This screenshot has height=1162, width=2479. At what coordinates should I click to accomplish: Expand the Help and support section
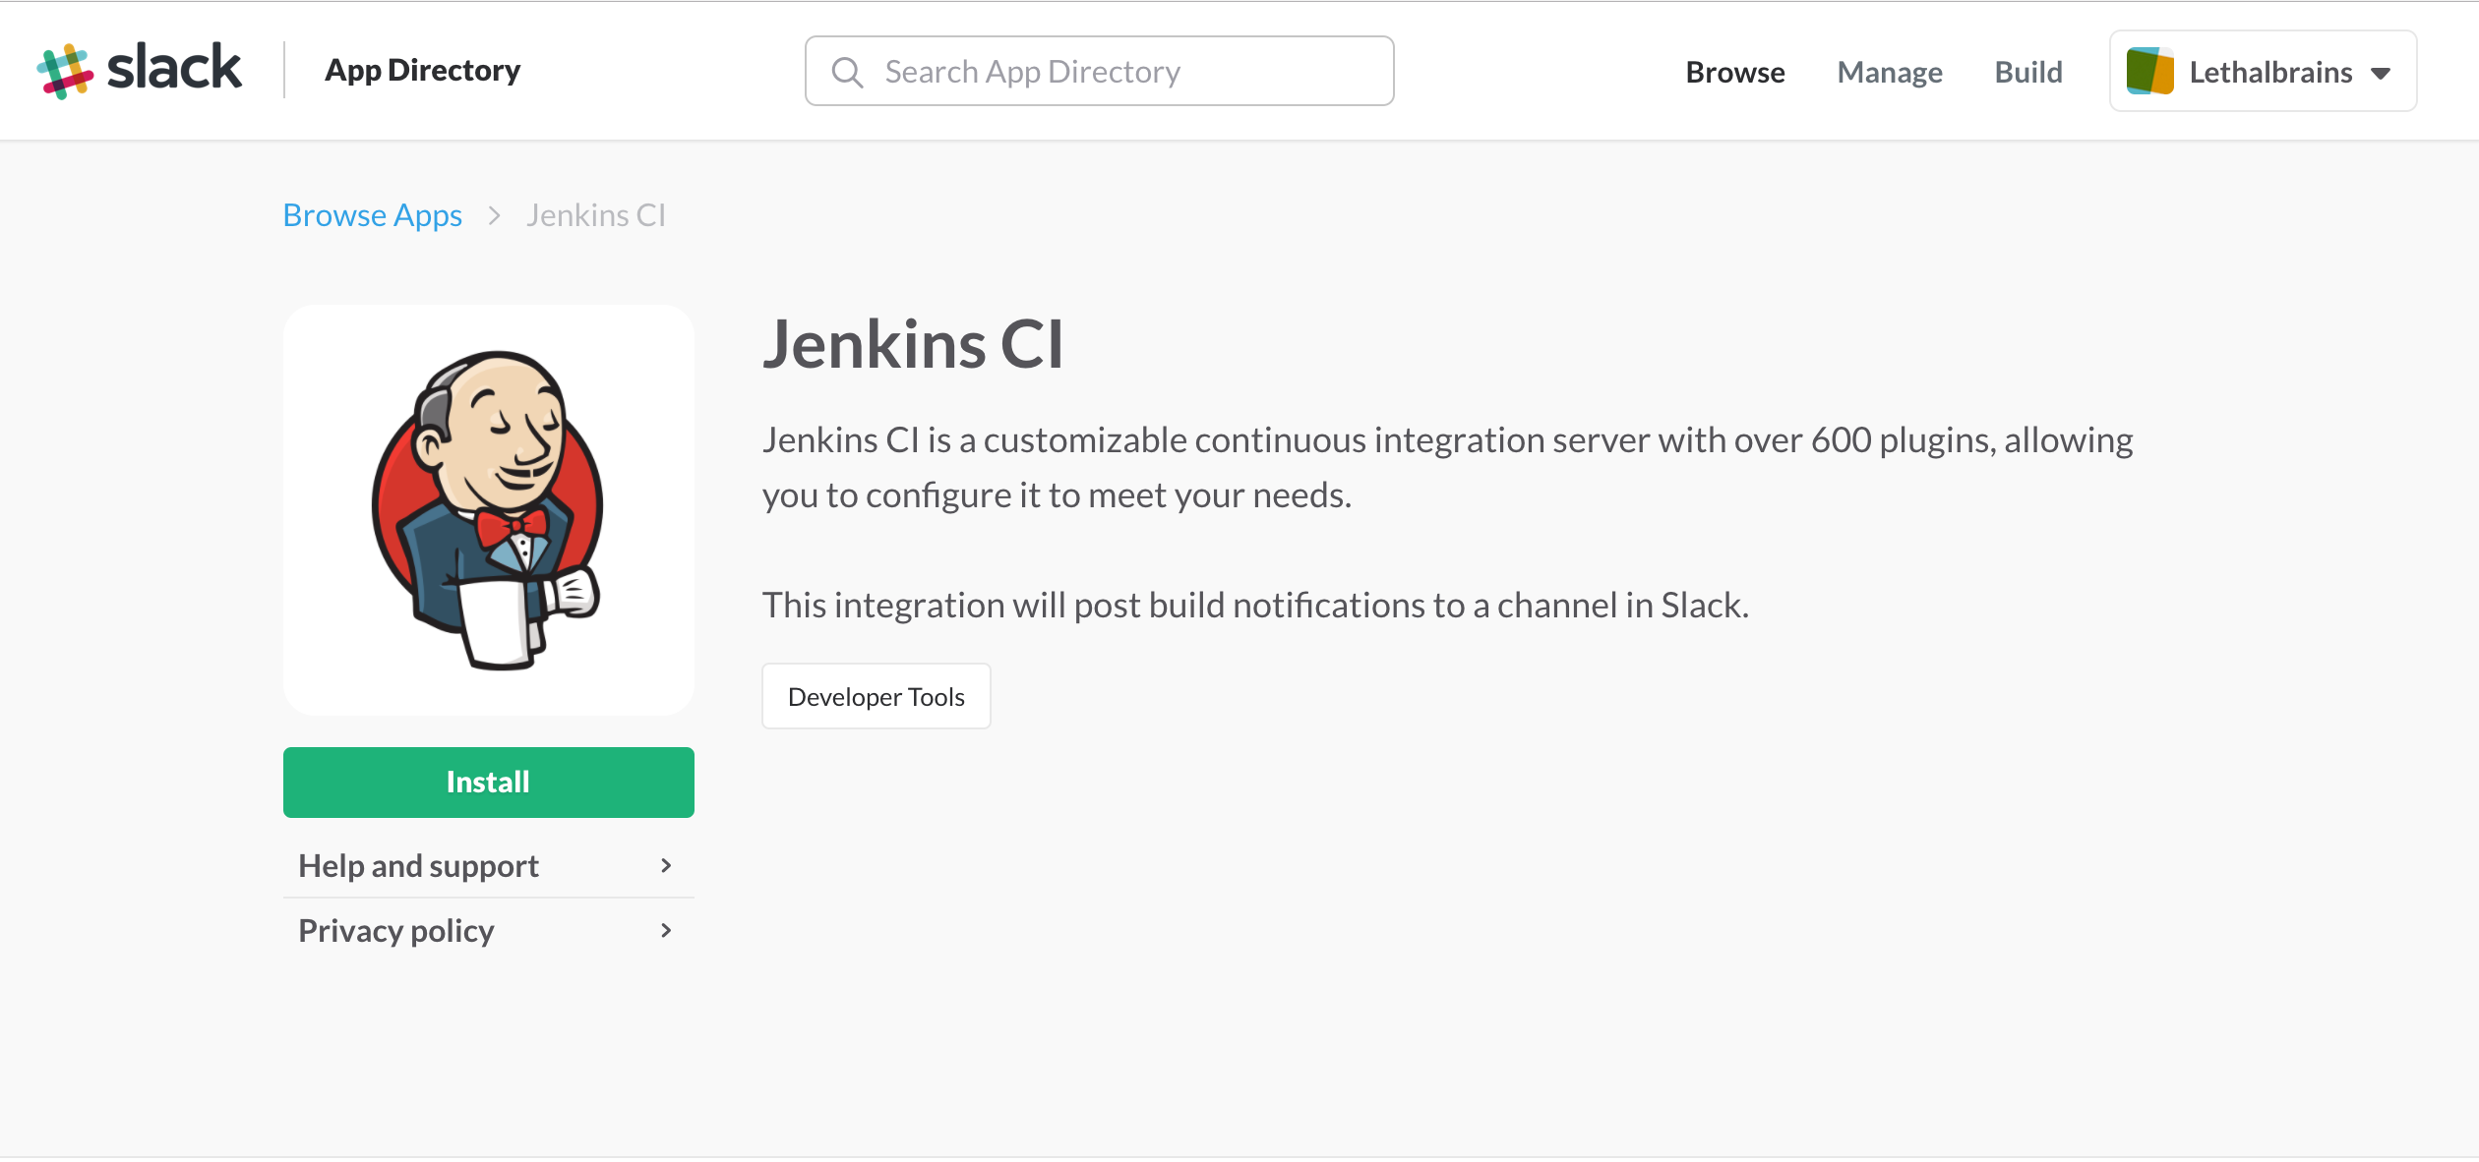tap(418, 865)
